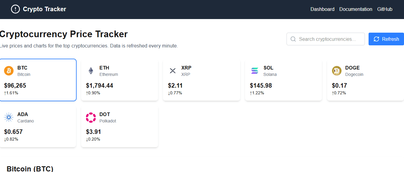404x172 pixels.
Task: Focus the Search cryptocurrencies field
Action: click(326, 39)
